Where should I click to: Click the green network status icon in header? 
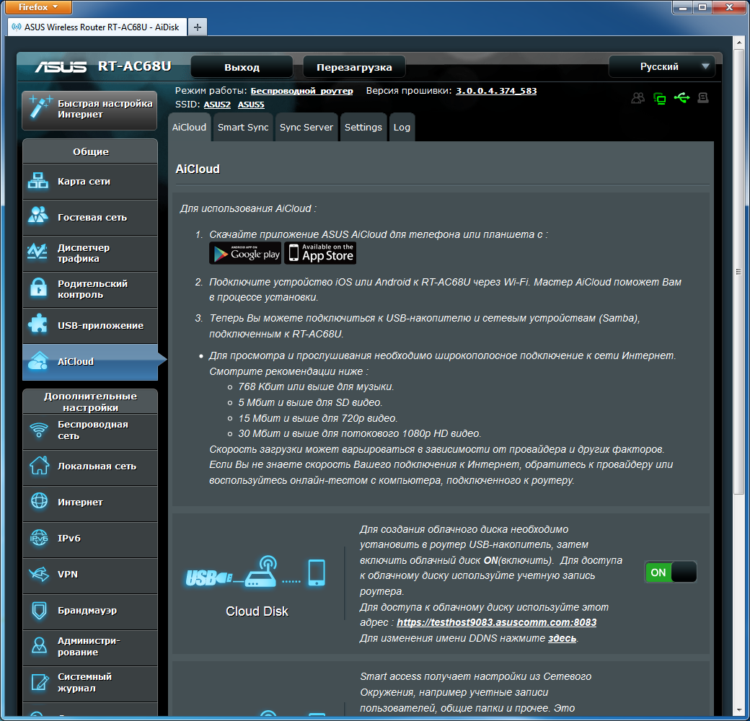660,99
